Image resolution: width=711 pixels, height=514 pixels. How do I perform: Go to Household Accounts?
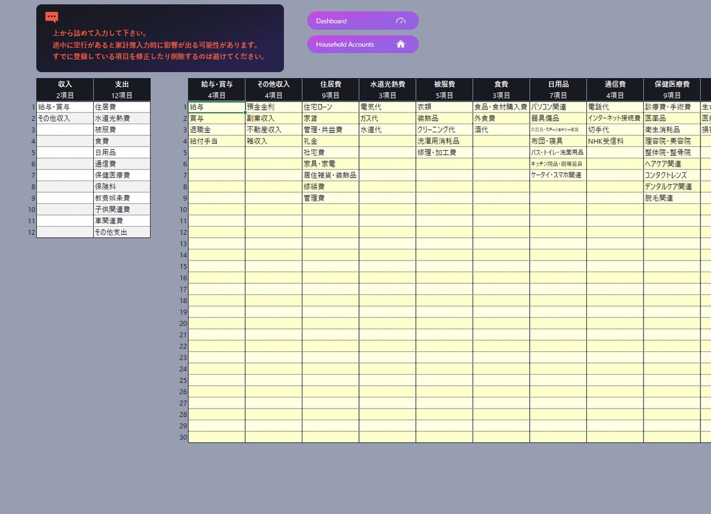(x=362, y=44)
